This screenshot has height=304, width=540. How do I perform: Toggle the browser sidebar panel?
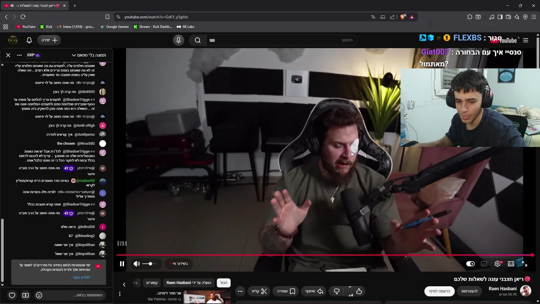pyautogui.click(x=500, y=17)
